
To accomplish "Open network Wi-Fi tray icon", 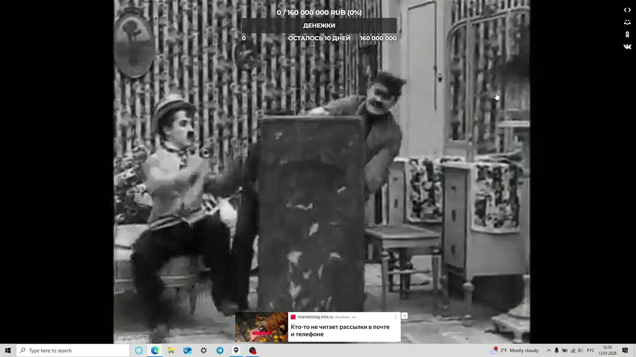I will [572, 351].
